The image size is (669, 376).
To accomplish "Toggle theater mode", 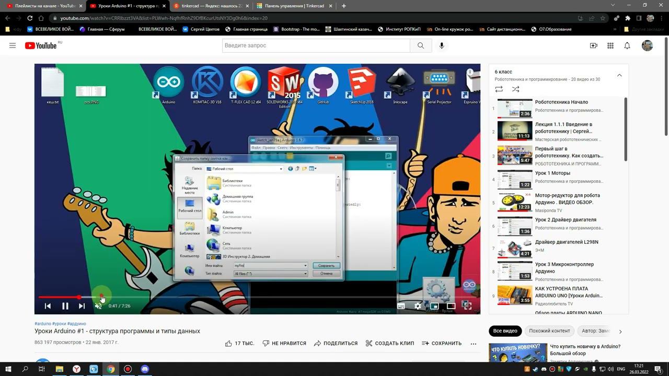I will pos(451,306).
